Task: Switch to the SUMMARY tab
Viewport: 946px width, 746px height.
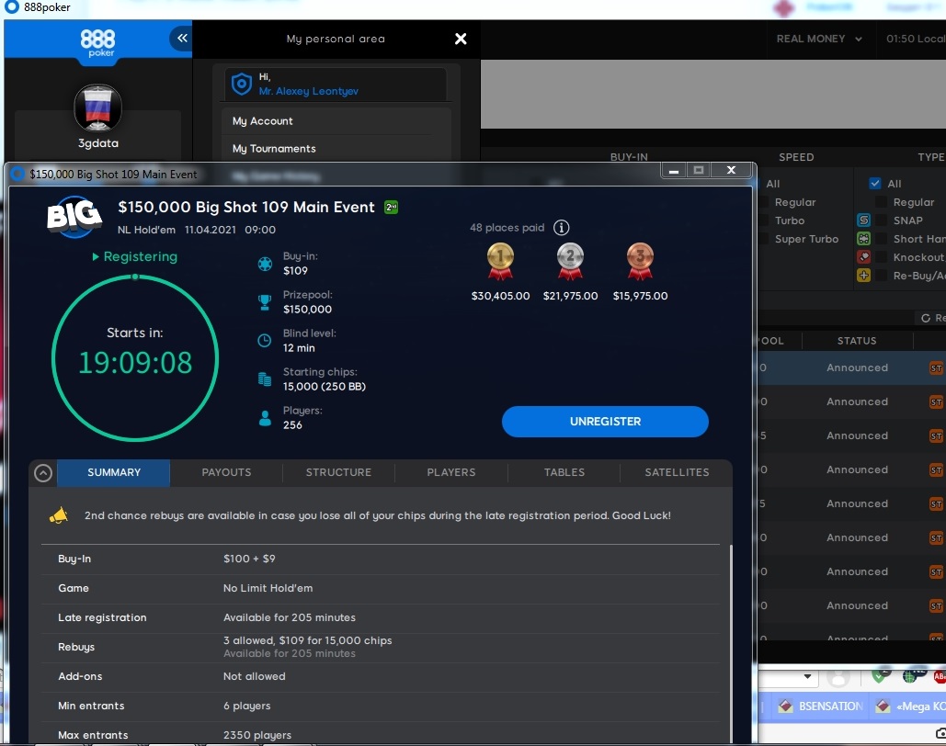Action: point(114,472)
